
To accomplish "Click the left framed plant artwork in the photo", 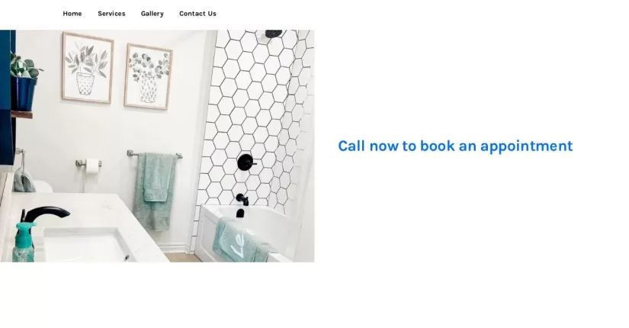I will click(x=88, y=68).
